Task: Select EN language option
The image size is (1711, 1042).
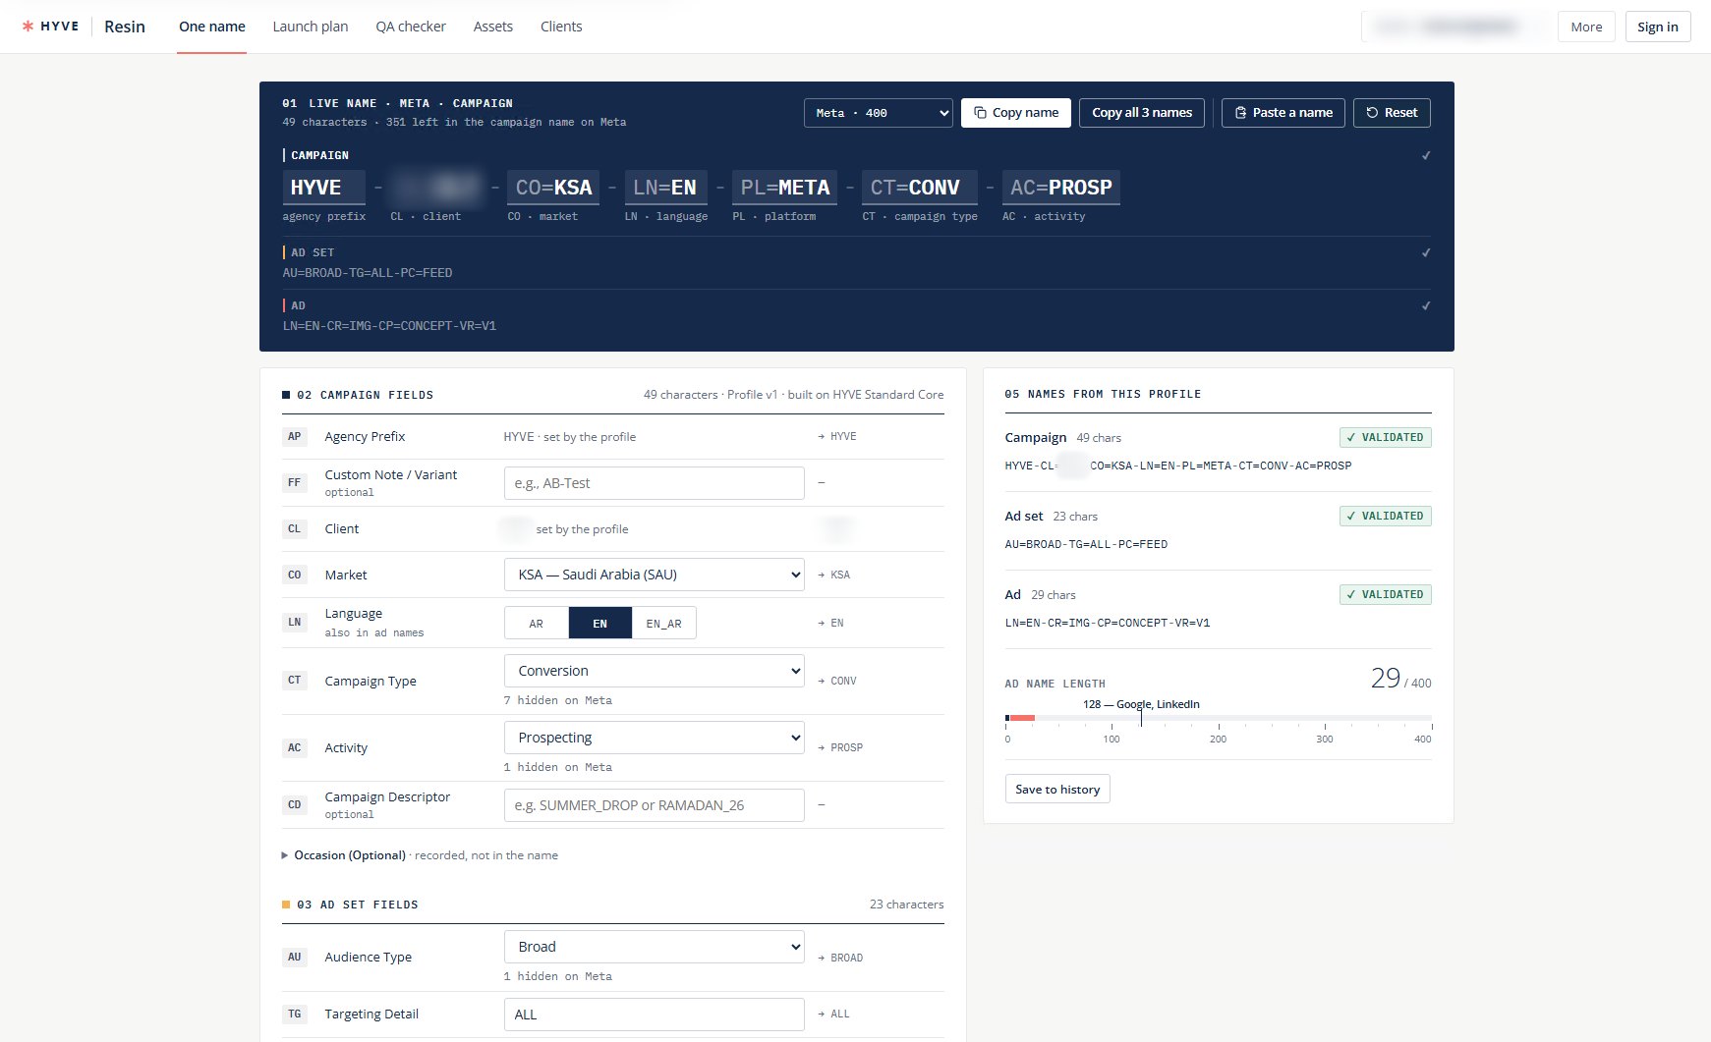Action: (x=599, y=623)
